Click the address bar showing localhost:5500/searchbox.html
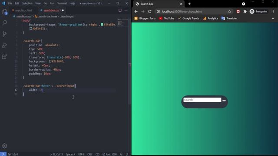 pos(182,12)
